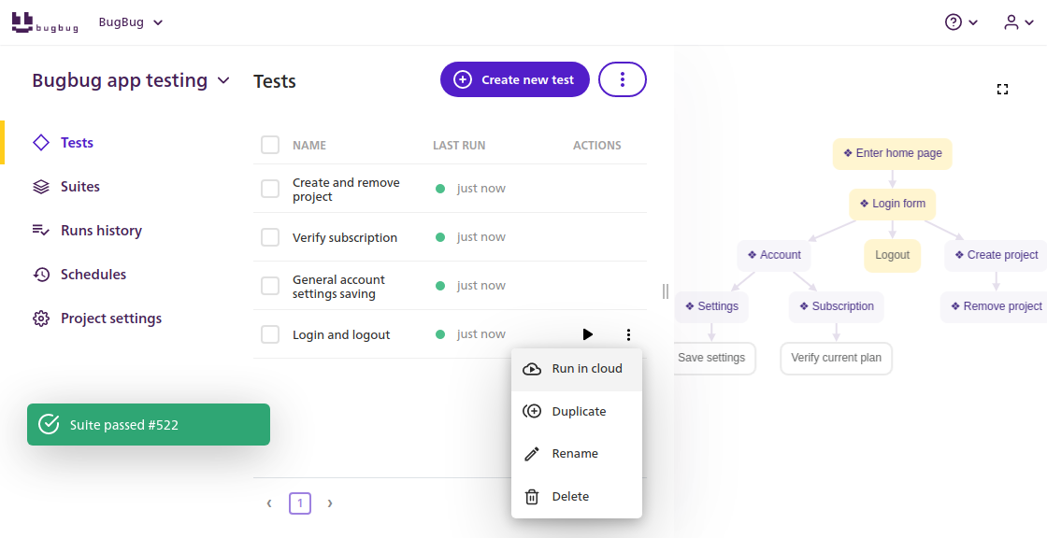Run the Login and logout test
This screenshot has height=538, width=1047.
click(x=587, y=334)
